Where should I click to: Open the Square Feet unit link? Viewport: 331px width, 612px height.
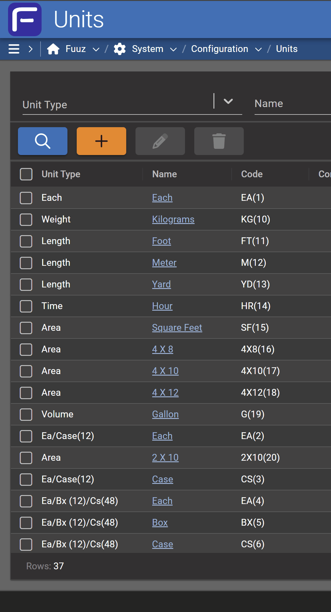(177, 328)
